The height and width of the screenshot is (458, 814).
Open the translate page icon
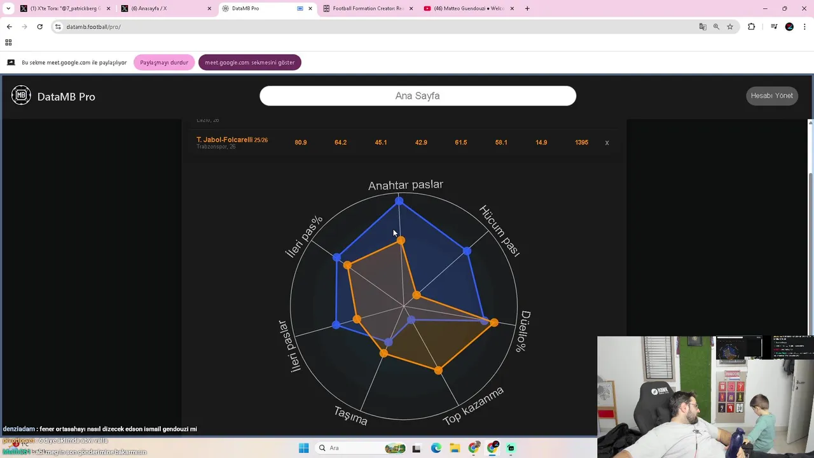click(x=703, y=27)
